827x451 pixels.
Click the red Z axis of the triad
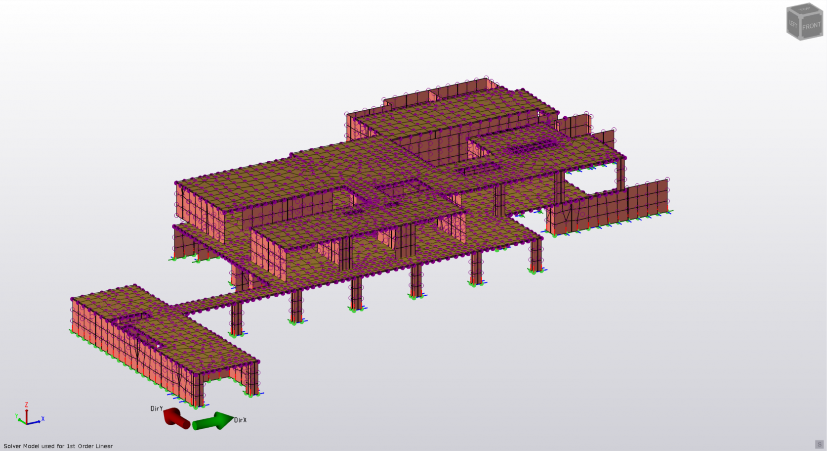pyautogui.click(x=26, y=414)
